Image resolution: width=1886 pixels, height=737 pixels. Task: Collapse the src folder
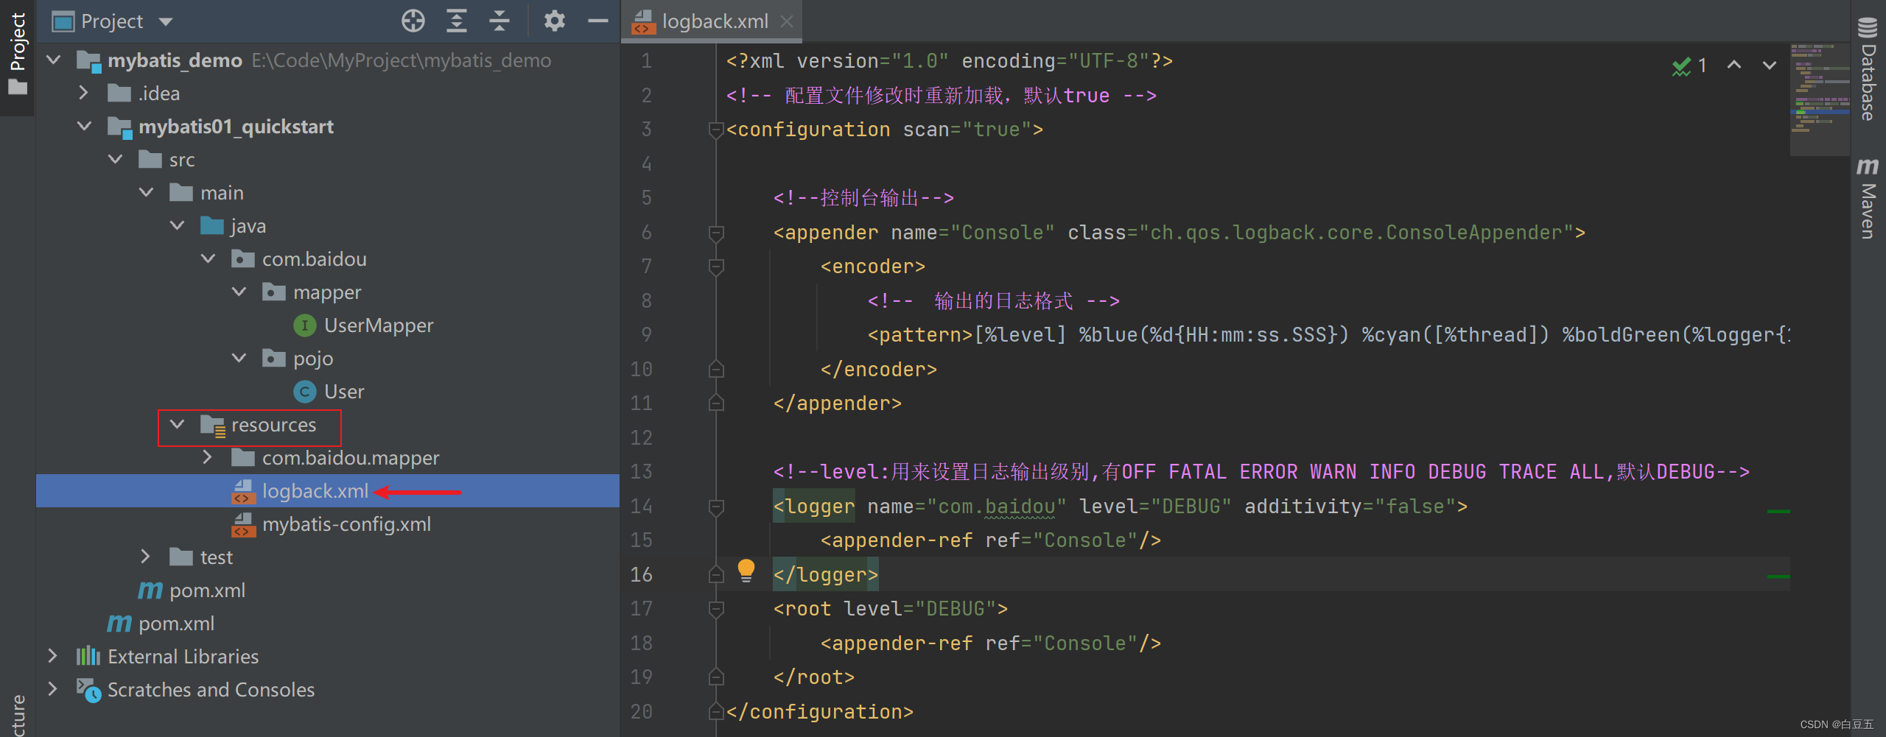(x=116, y=159)
